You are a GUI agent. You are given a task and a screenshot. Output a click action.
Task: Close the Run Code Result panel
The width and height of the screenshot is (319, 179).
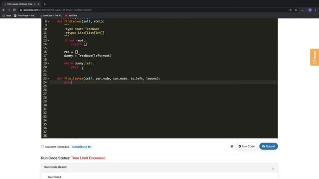point(273,169)
